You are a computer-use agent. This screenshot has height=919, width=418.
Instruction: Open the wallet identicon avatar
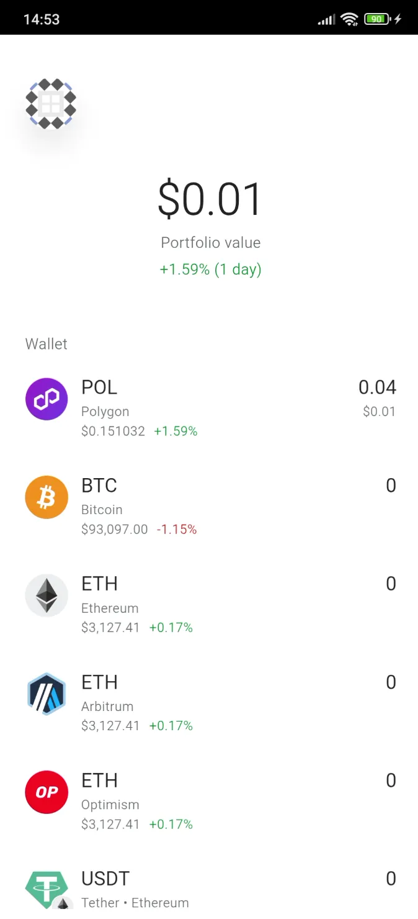(52, 104)
